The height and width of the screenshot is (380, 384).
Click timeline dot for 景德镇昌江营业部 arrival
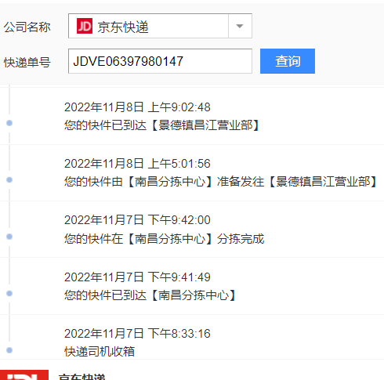pyautogui.click(x=9, y=123)
